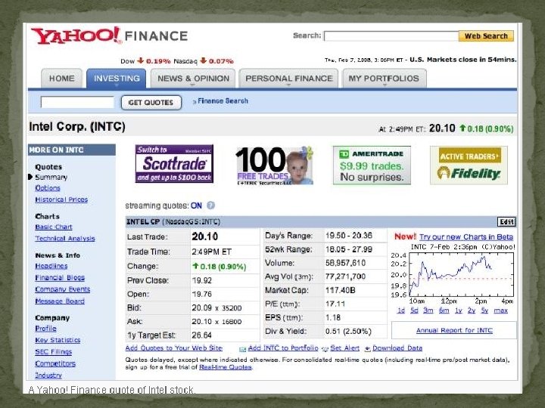The width and height of the screenshot is (545, 408).
Task: Open the Competitors link
Action: click(55, 363)
